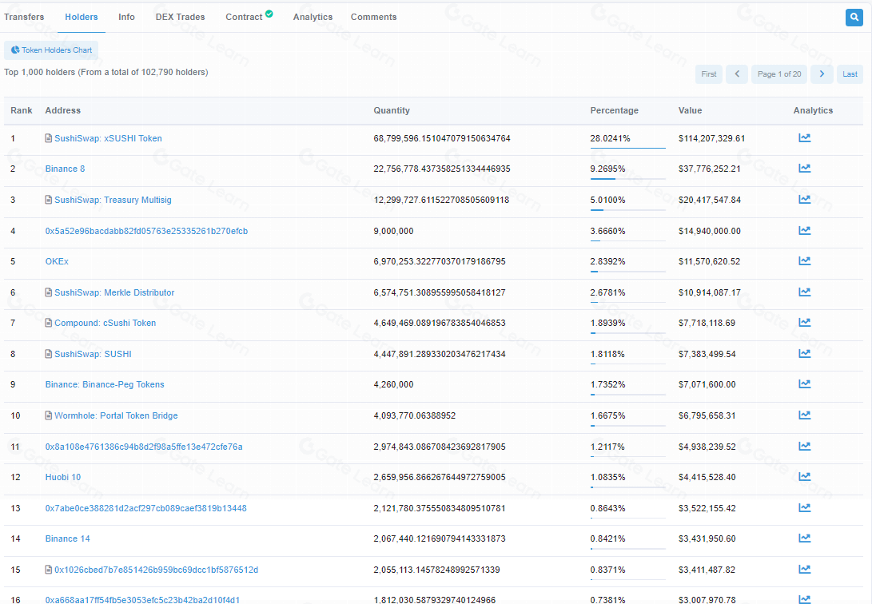
Task: Switch to the Comments tab
Action: (373, 17)
